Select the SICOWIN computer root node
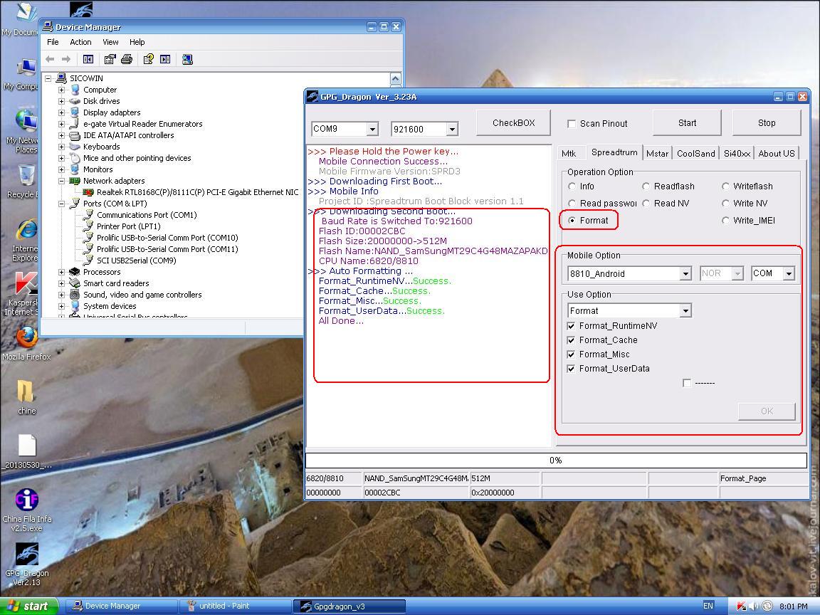This screenshot has height=615, width=820. (x=86, y=78)
